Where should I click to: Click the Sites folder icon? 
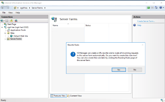(8, 33)
